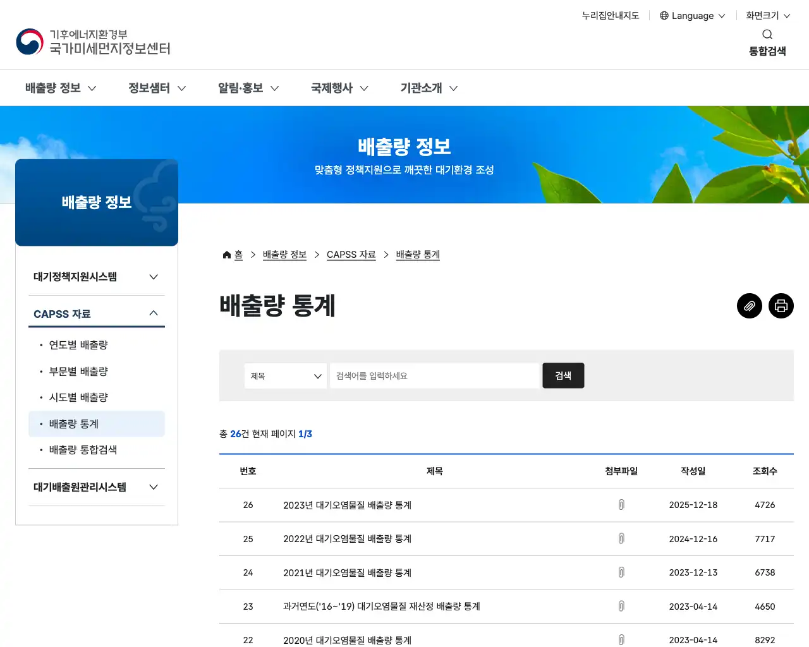Download attachment for 2023년 대기오염물질 배출량 통계
809x647 pixels.
coord(621,505)
